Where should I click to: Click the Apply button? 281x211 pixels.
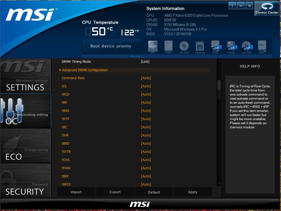[193, 192]
